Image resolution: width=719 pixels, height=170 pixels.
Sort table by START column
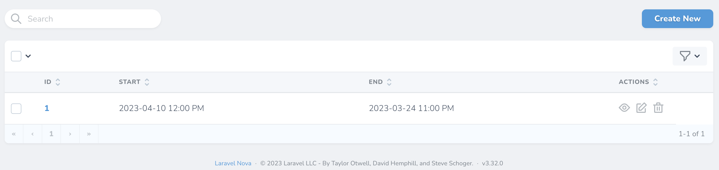point(147,82)
